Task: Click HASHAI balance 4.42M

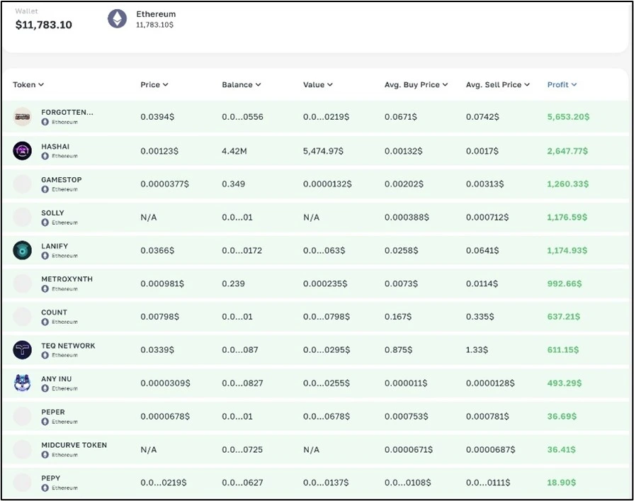Action: [x=234, y=151]
